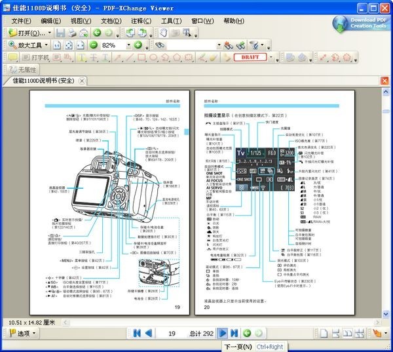Click the zoom in plus button
This screenshot has height=352, width=393.
tap(138, 45)
